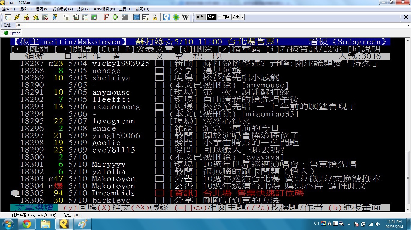
Task: Expand the dropdown arrow next to 送出
Action: point(243,17)
